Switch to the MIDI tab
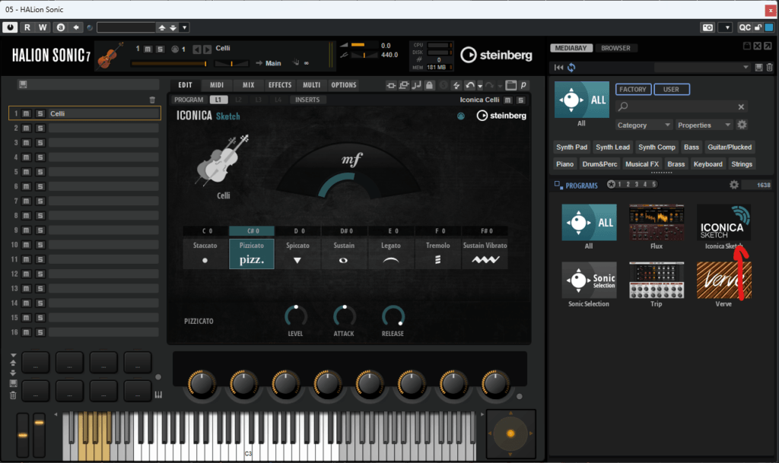 [217, 85]
